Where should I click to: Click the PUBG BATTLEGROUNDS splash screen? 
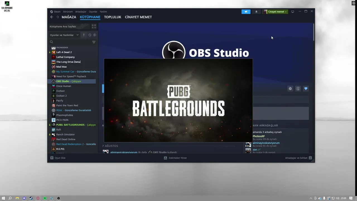[178, 100]
